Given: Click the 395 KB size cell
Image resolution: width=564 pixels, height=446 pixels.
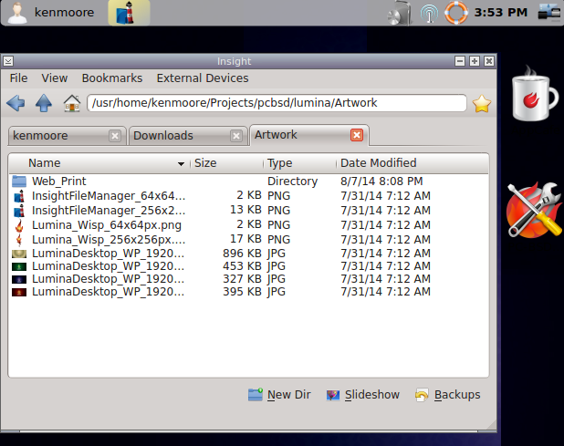Looking at the screenshot, I should 242,292.
